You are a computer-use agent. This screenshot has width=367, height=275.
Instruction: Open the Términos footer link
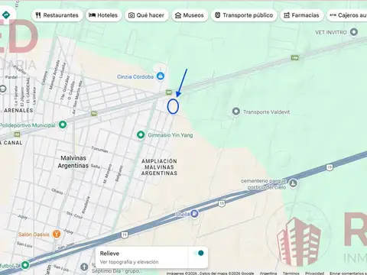click(x=291, y=273)
